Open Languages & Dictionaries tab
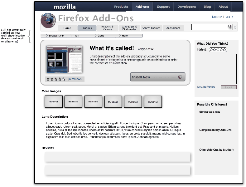This screenshot has height=187, width=246. tap(129, 28)
